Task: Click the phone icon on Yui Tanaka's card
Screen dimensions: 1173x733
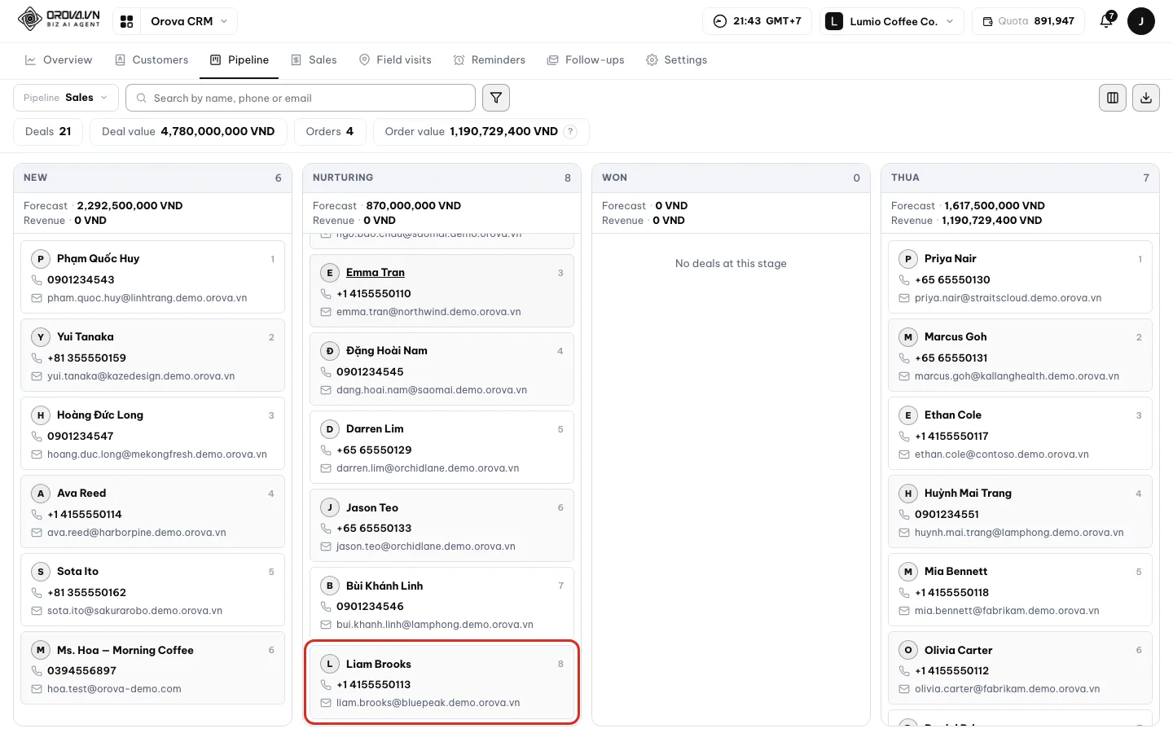Action: coord(37,358)
